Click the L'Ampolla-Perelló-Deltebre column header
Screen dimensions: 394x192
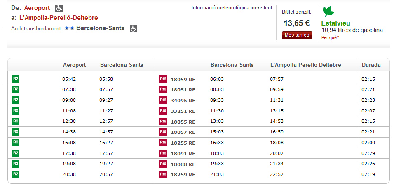[306, 65]
